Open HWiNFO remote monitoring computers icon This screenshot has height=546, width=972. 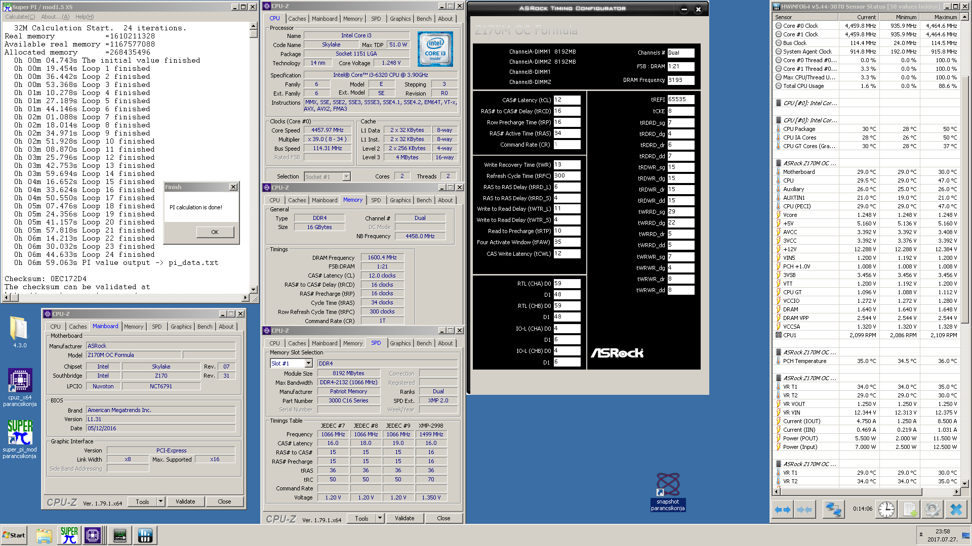[x=833, y=510]
